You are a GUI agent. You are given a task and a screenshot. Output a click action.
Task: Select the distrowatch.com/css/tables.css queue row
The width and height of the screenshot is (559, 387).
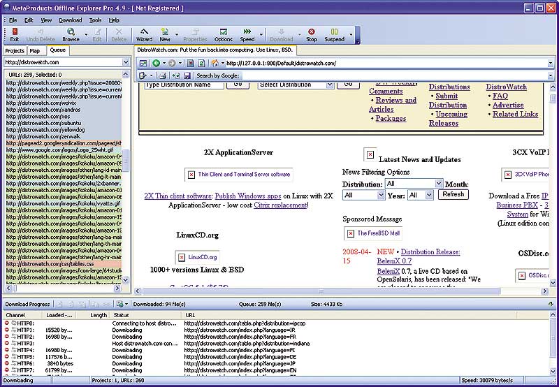coord(64,264)
